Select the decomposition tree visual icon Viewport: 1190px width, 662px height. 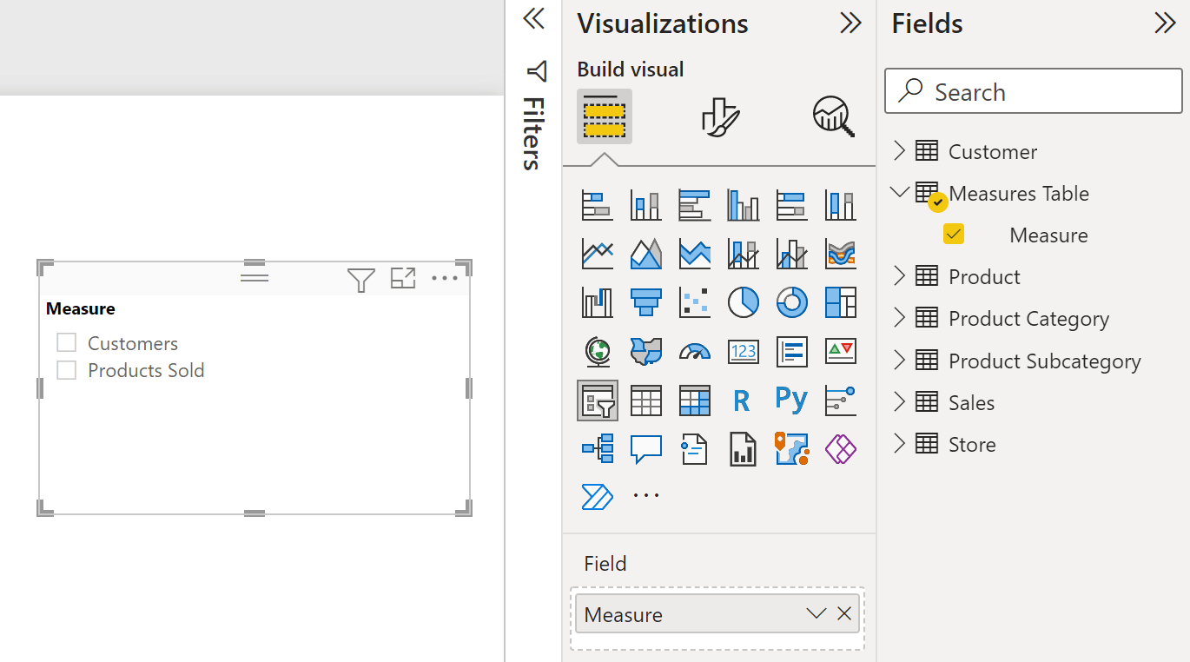598,448
